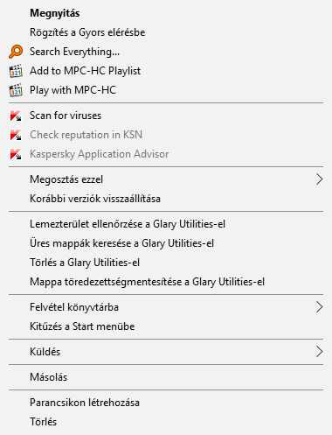Select the Másolás entry
The width and height of the screenshot is (332, 435).
coord(166,377)
